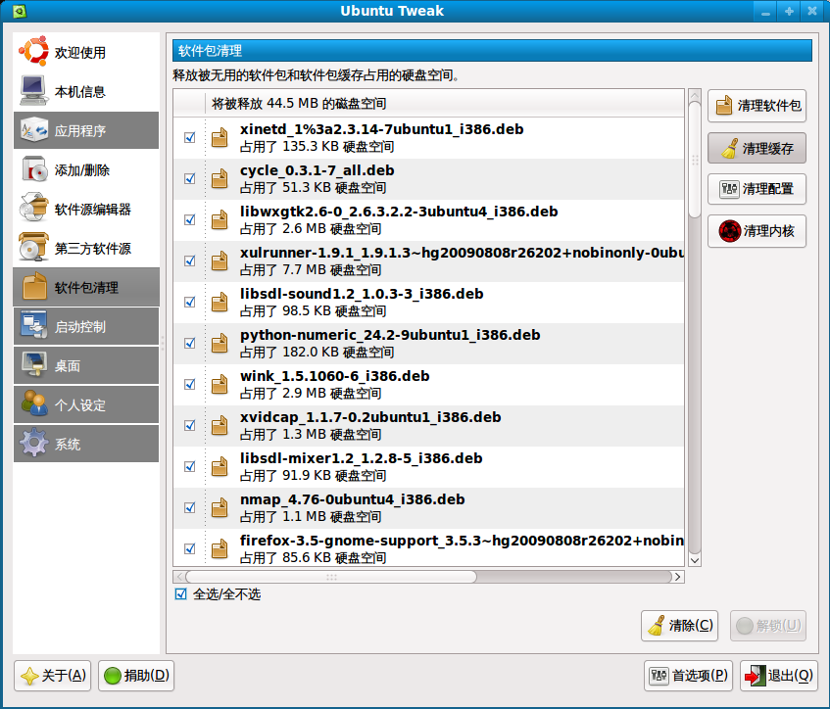The width and height of the screenshot is (830, 709).
Task: Click the 软件源编辑器 icon
Action: click(x=33, y=209)
